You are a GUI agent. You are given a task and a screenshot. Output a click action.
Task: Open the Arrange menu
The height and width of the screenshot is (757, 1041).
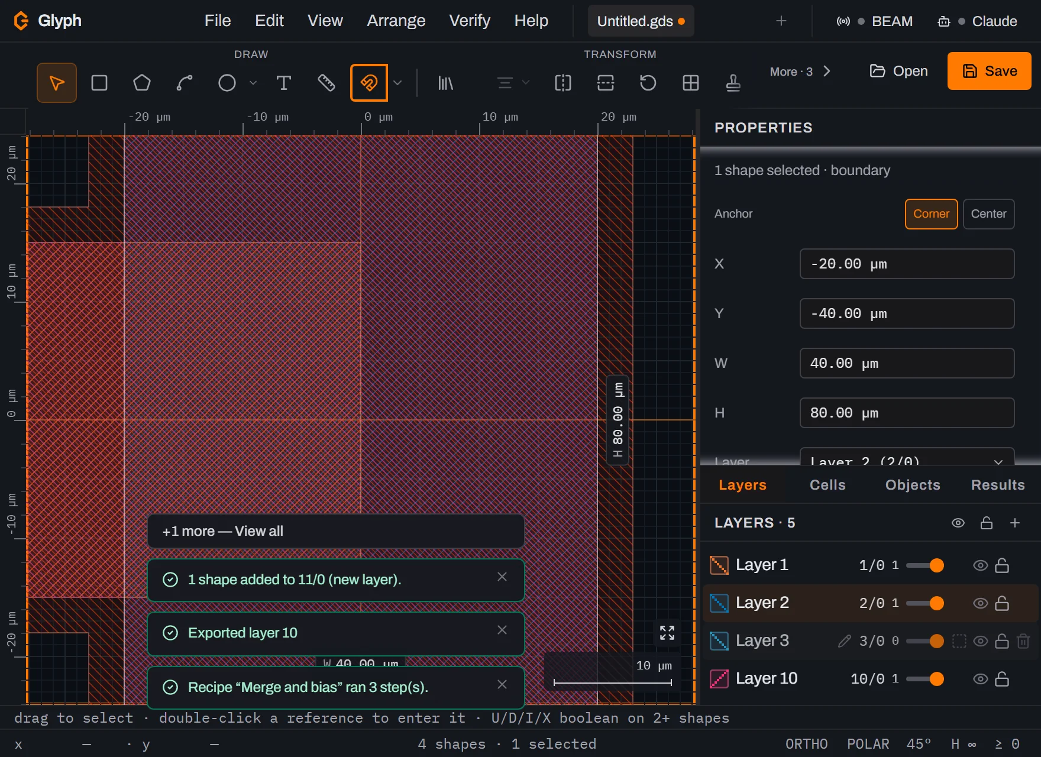click(396, 21)
